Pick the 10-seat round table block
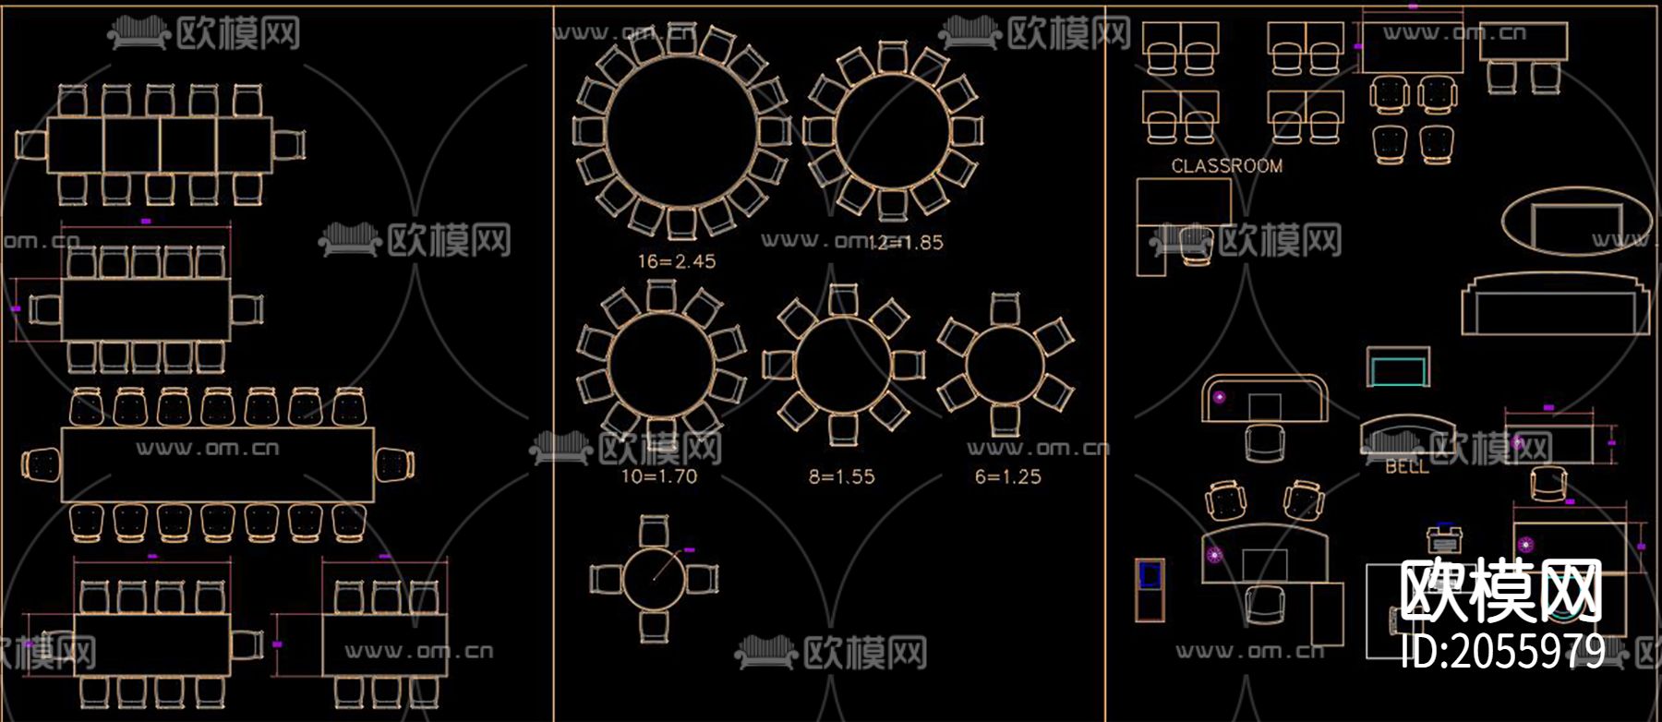Viewport: 1662px width, 722px height. 662,365
